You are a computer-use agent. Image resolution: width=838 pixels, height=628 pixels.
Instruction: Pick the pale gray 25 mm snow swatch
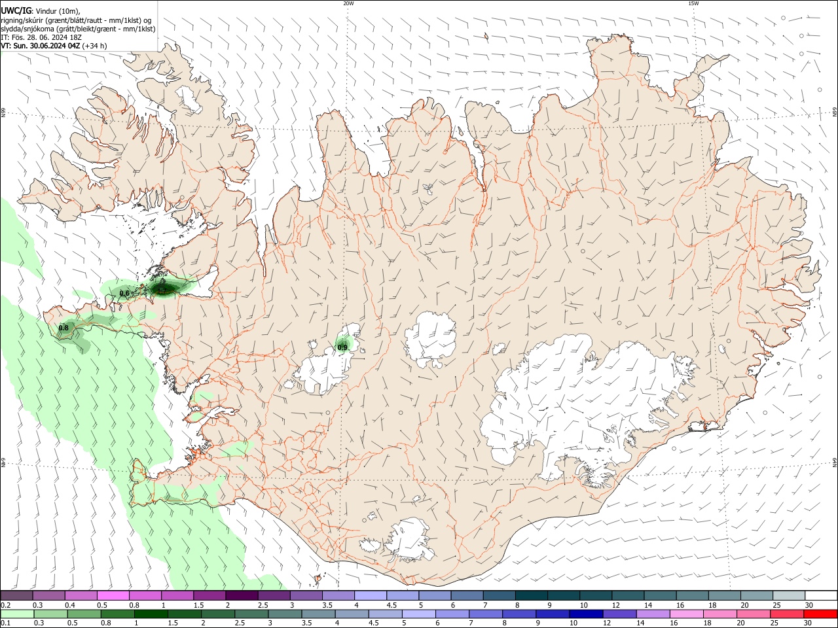(x=788, y=596)
